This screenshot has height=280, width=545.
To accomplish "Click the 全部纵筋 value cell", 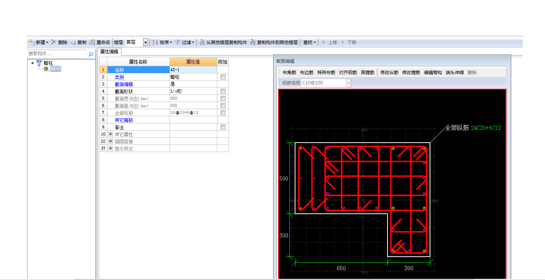I will tap(193, 113).
